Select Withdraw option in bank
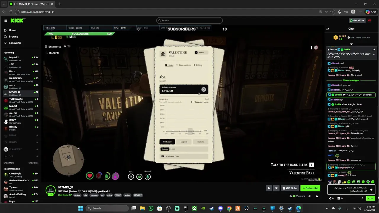Screen dimensions: 379x213 click(167, 142)
